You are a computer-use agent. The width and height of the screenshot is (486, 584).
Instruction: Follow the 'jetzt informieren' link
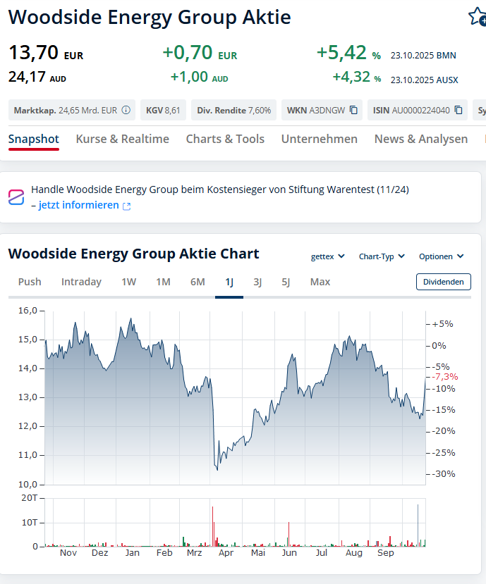[79, 205]
